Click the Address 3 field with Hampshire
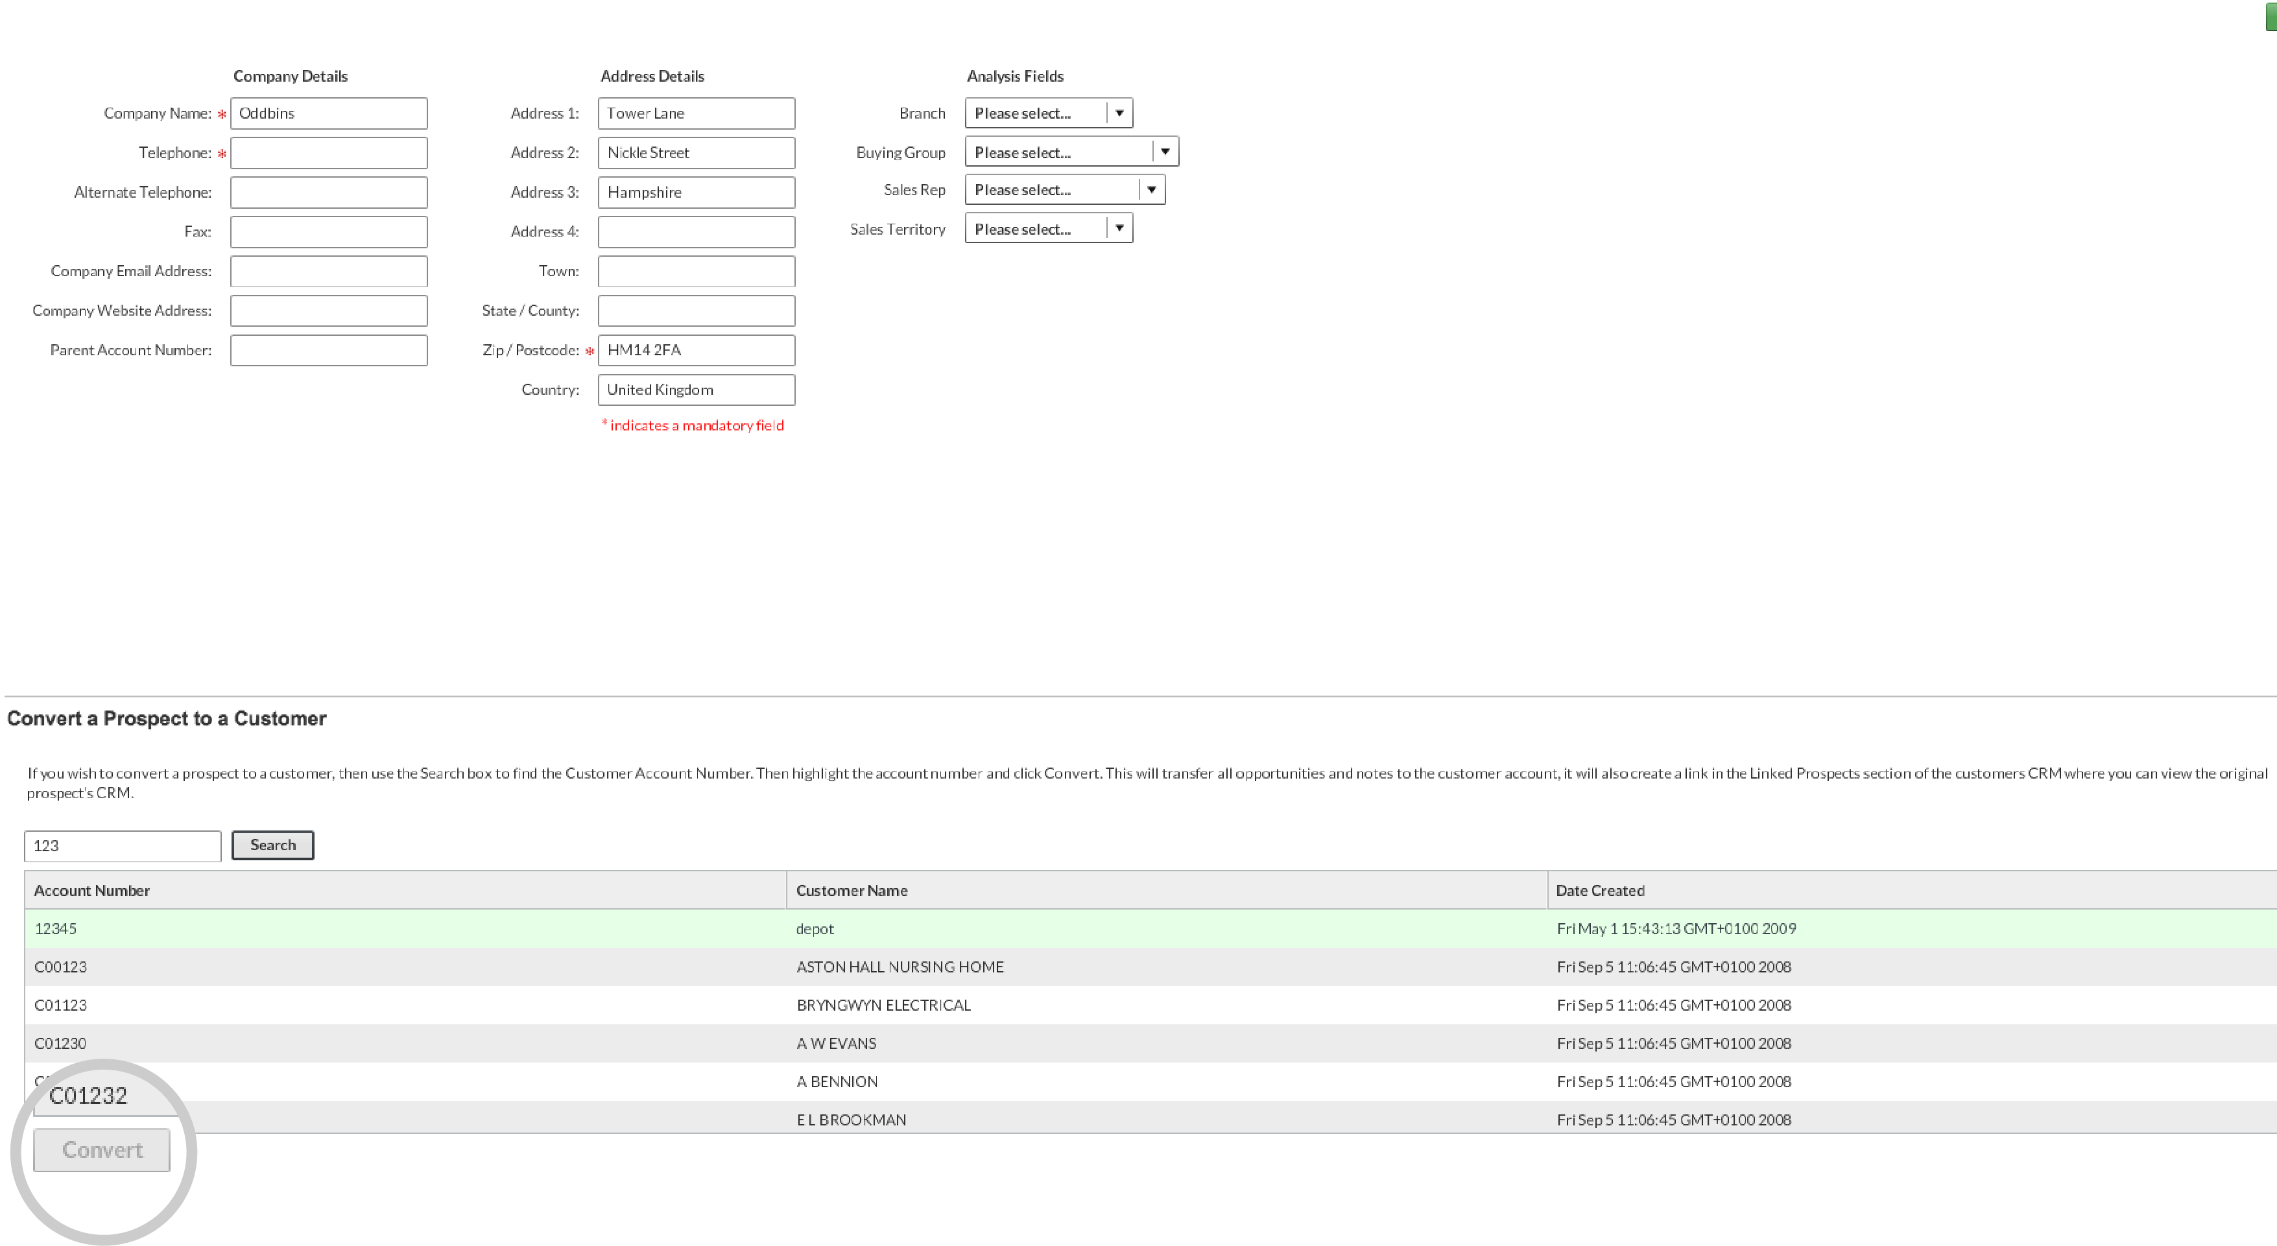The image size is (2277, 1246). pos(697,193)
